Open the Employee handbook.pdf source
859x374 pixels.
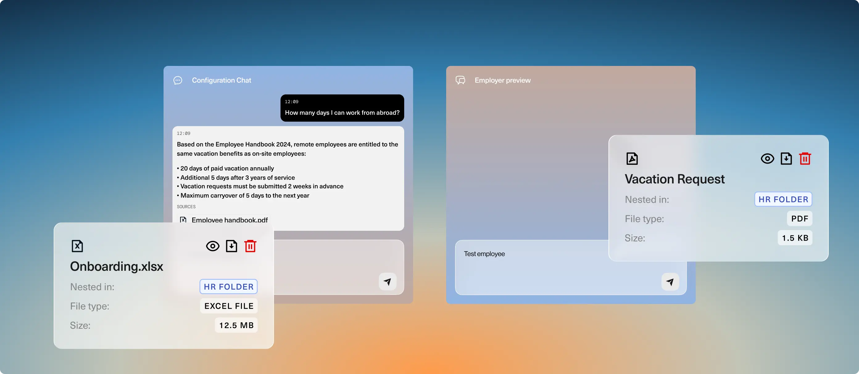point(230,220)
